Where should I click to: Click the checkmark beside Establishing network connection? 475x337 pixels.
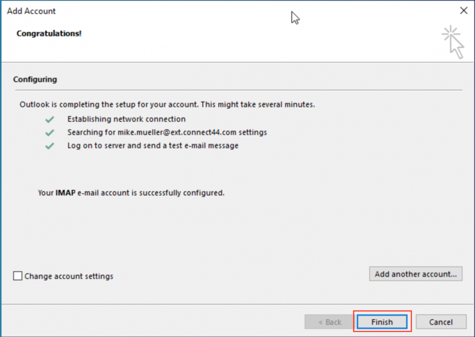pyautogui.click(x=49, y=119)
